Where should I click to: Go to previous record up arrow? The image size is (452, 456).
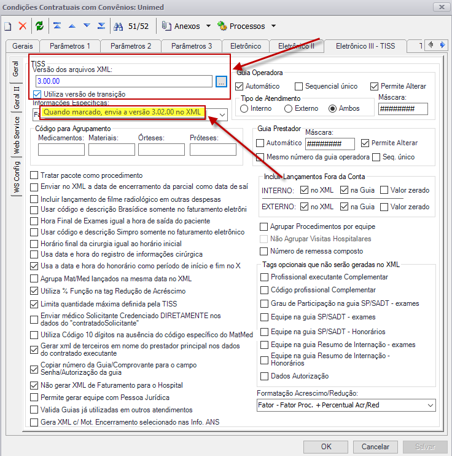[72, 26]
